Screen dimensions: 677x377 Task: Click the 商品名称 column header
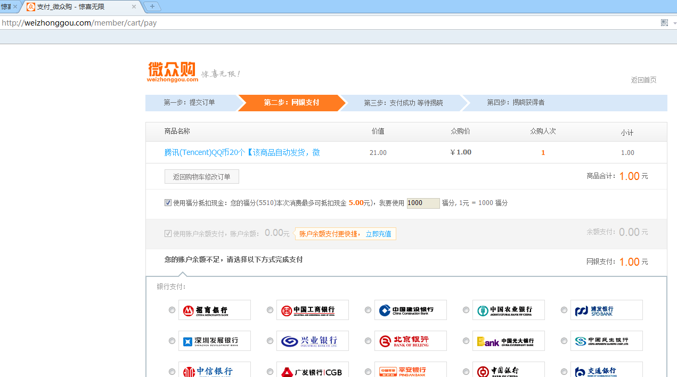point(177,131)
